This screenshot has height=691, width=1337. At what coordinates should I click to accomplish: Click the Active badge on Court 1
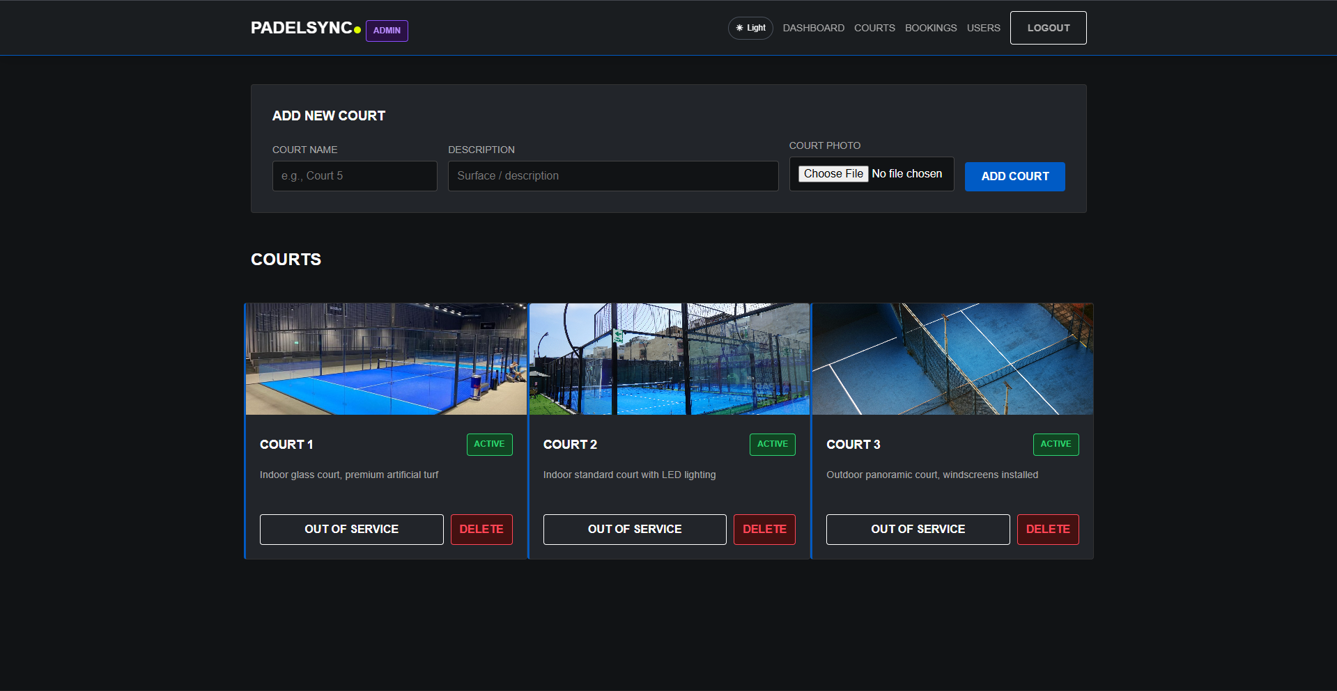pyautogui.click(x=489, y=445)
